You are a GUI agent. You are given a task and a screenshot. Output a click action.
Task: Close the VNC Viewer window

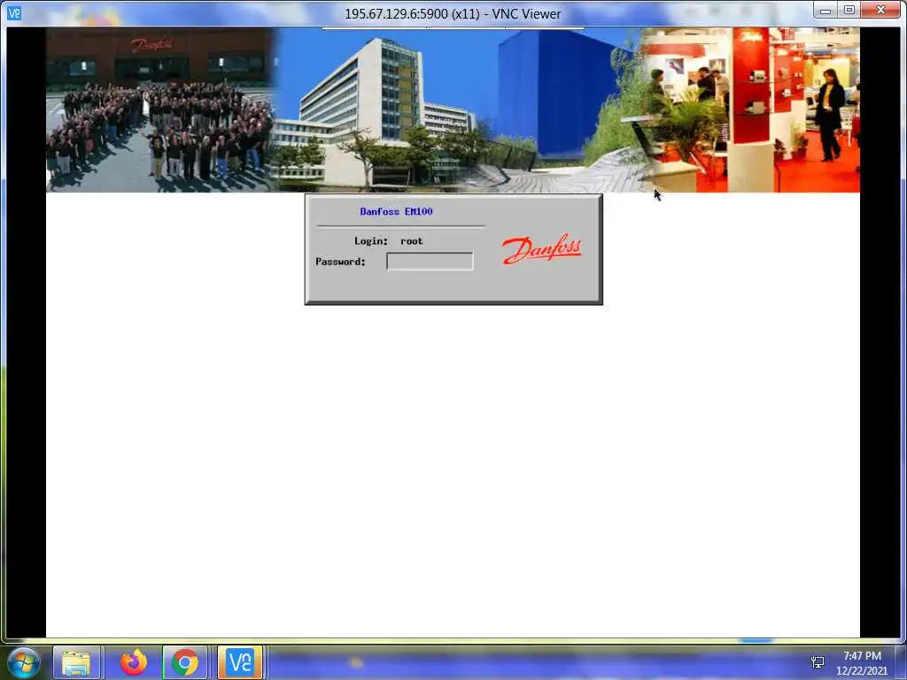[x=881, y=11]
